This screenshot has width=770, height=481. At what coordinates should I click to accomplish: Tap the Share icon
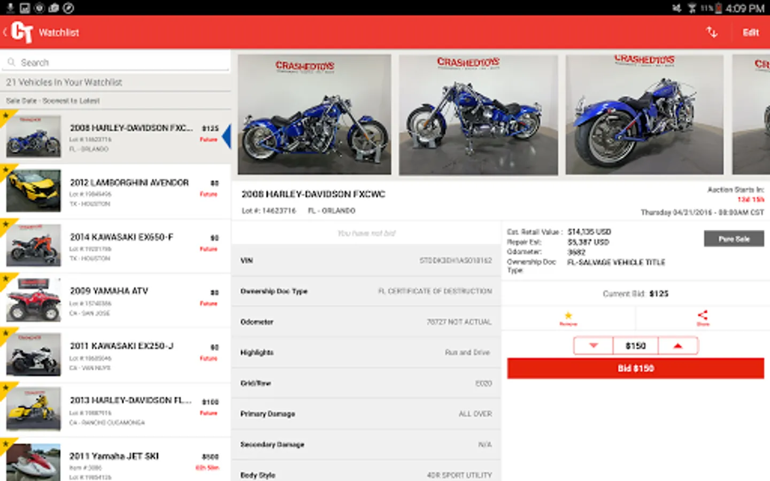(703, 318)
